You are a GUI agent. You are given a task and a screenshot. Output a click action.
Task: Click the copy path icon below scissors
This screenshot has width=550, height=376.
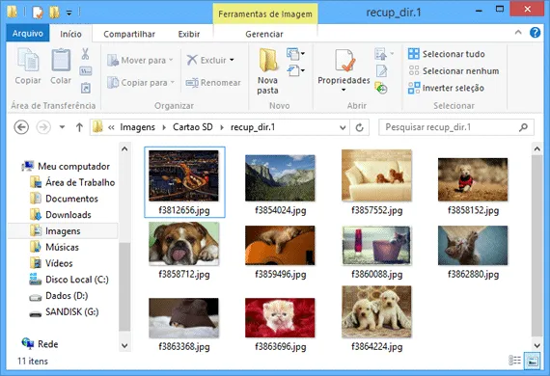click(86, 71)
